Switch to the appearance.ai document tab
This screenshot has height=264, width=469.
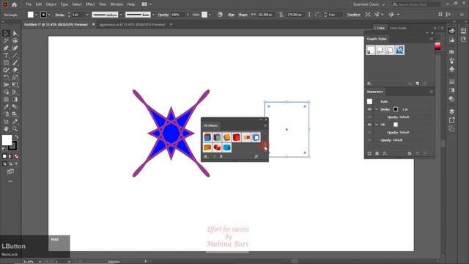[x=132, y=24]
